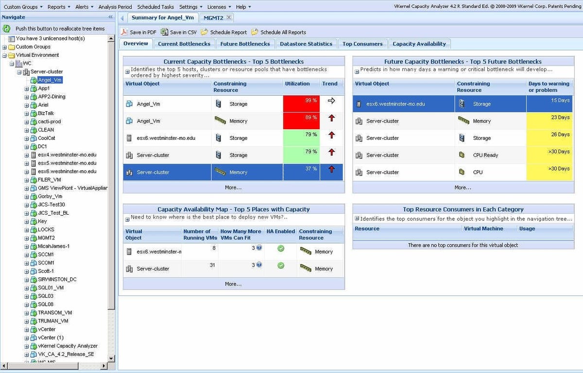The height and width of the screenshot is (373, 583).
Task: Select vKernel Capacity Analyzer tree item
Action: point(68,346)
